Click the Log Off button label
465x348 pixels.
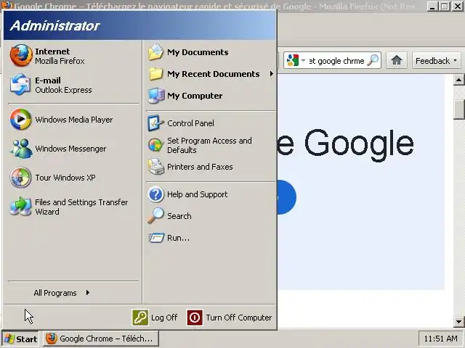click(x=164, y=318)
